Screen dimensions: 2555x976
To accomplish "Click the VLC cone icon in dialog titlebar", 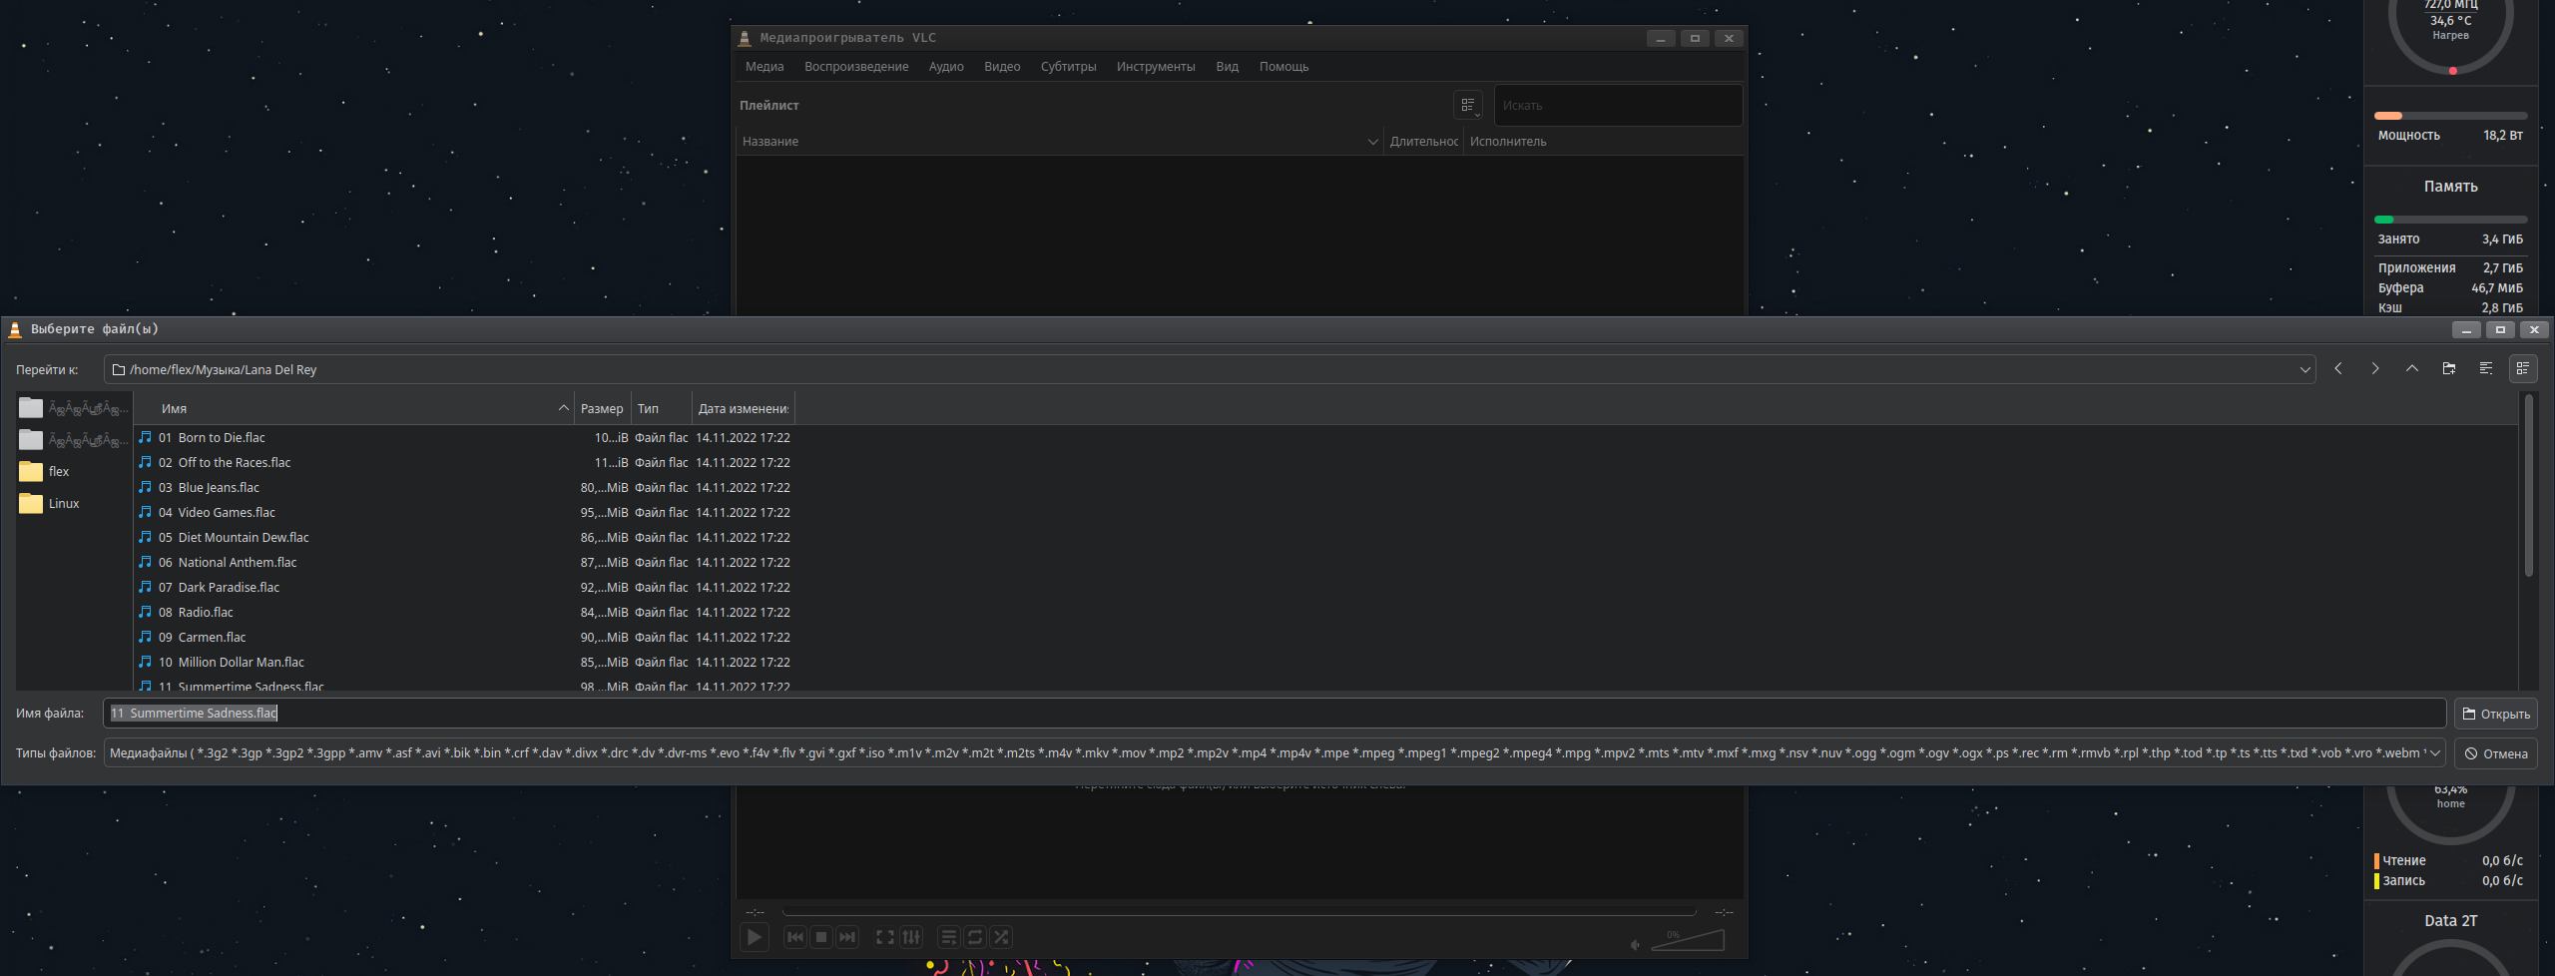I will tap(15, 329).
